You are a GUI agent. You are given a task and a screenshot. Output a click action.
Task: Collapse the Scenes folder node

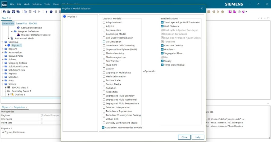click(x=2, y=84)
